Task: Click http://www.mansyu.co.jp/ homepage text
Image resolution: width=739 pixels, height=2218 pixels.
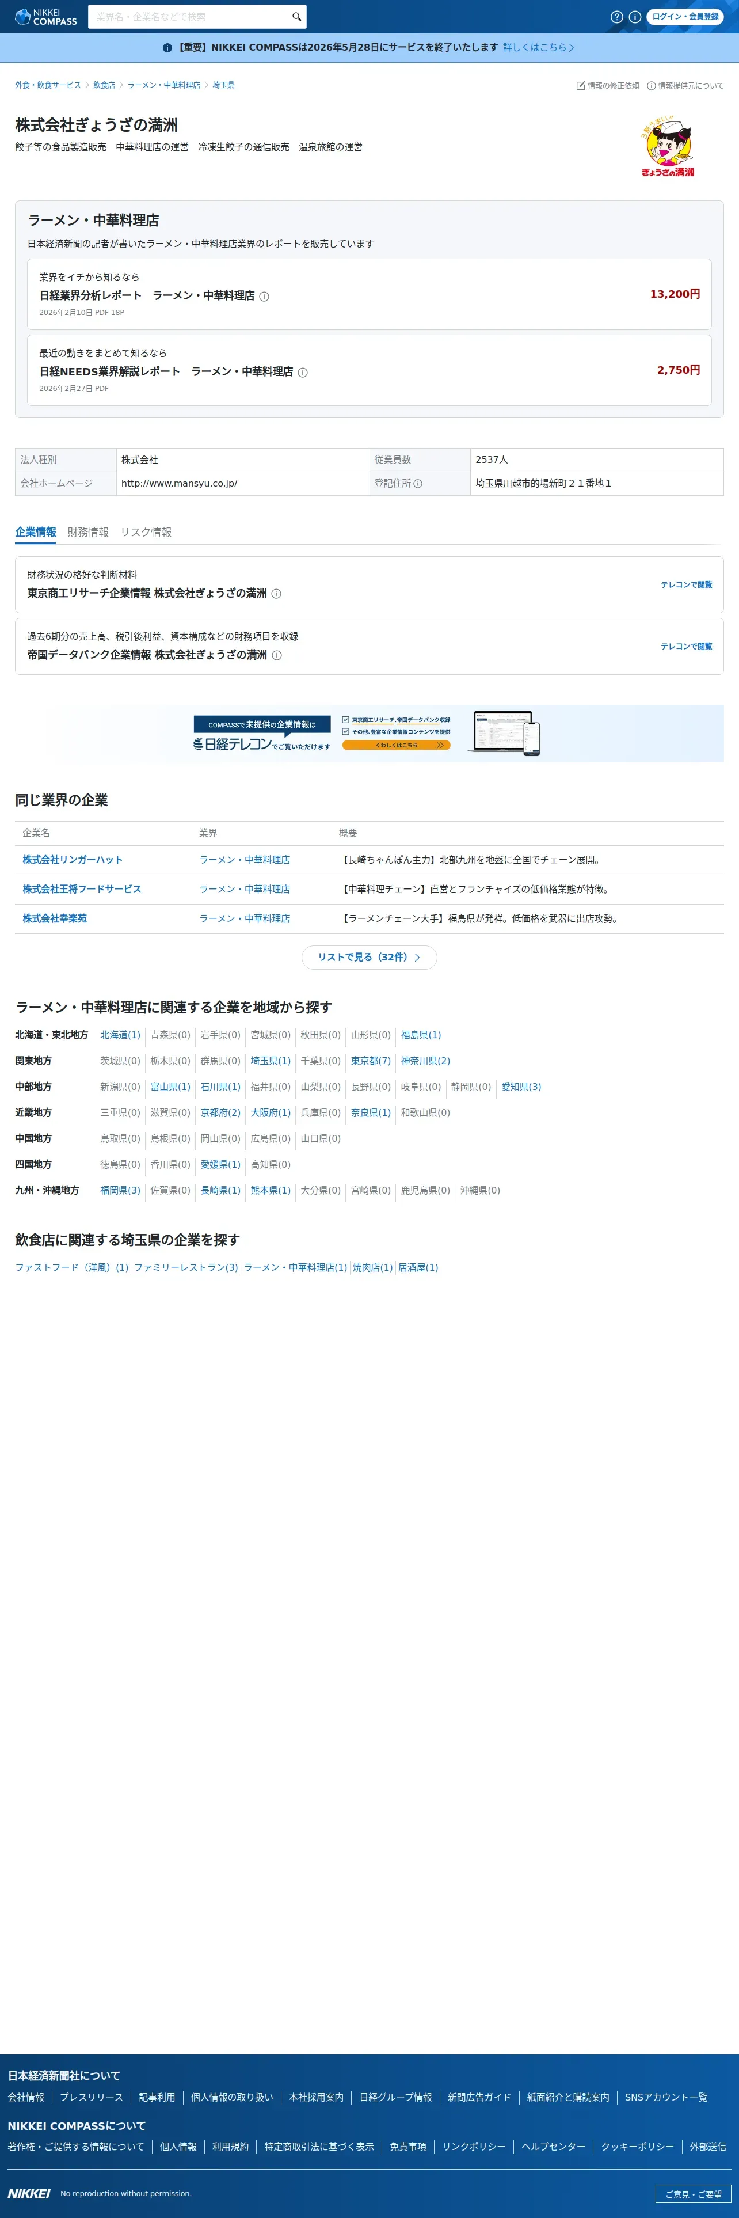Action: (x=179, y=484)
